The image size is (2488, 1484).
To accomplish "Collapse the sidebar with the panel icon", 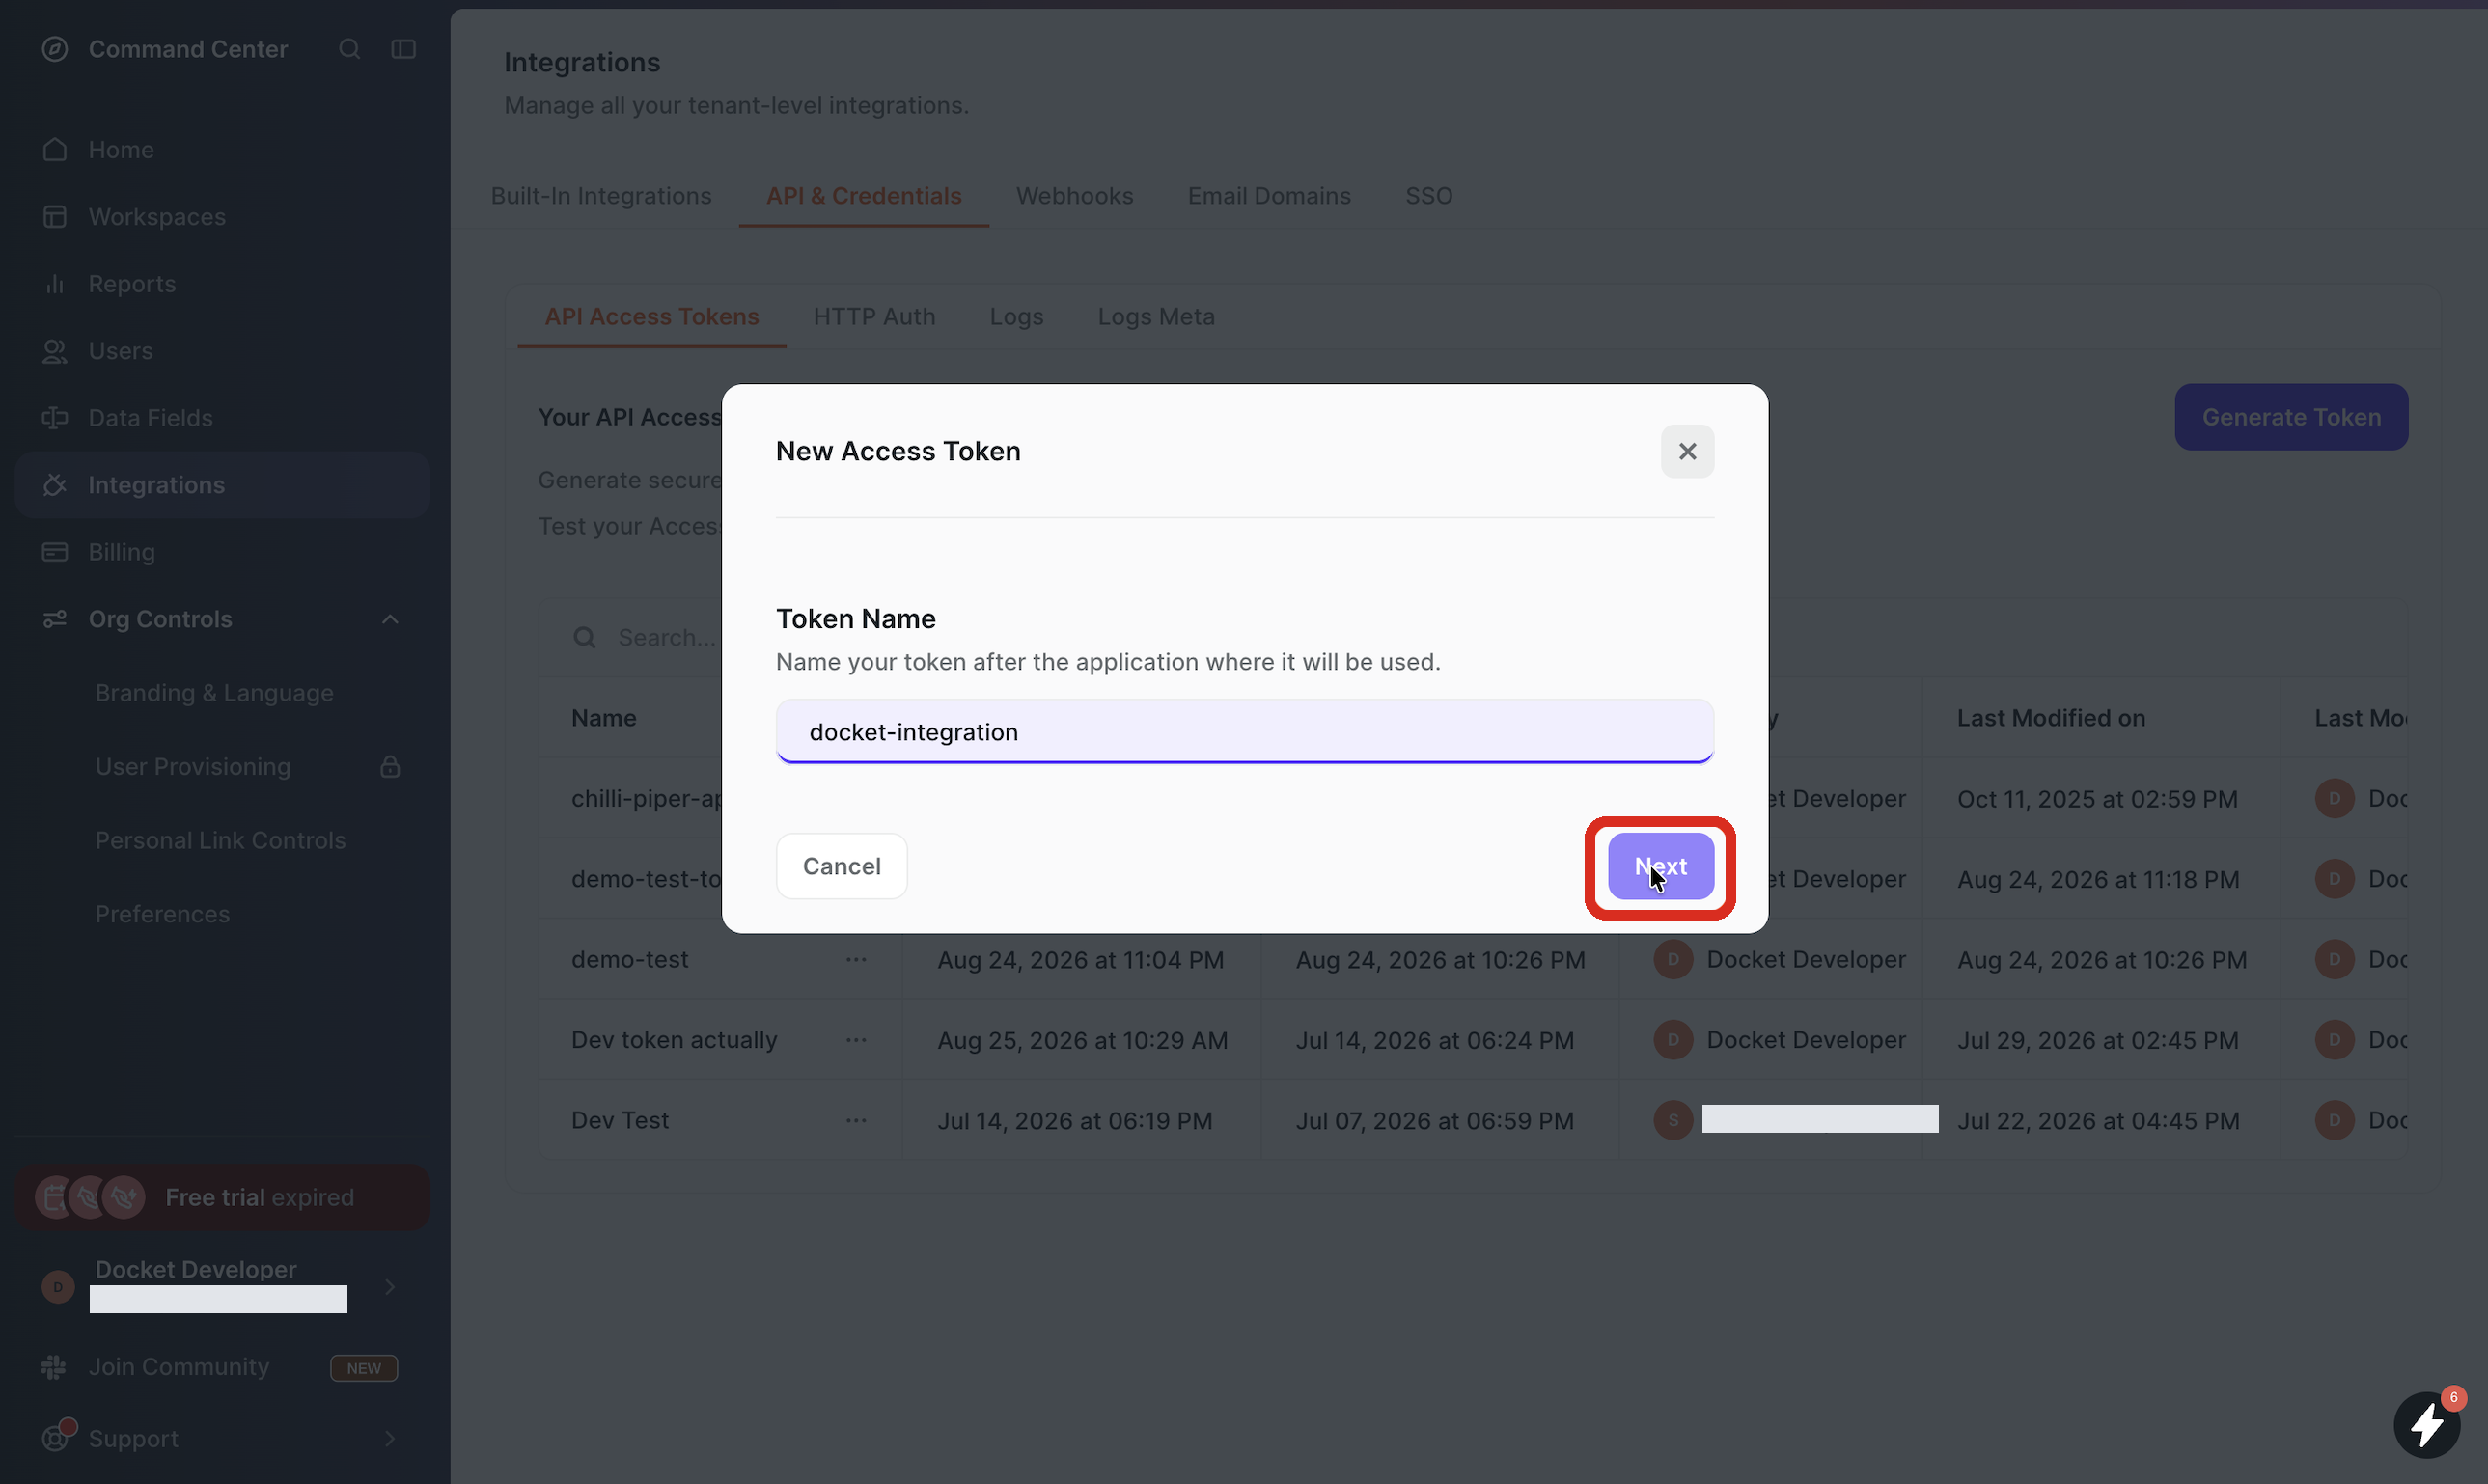I will coord(403,49).
